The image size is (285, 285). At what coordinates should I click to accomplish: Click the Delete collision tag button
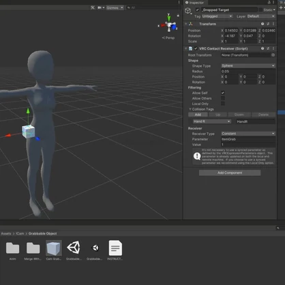pyautogui.click(x=263, y=115)
